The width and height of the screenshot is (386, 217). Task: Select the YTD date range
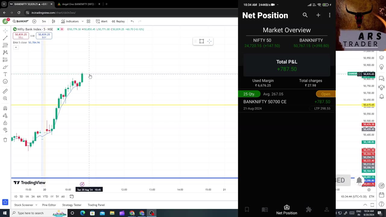(45, 197)
